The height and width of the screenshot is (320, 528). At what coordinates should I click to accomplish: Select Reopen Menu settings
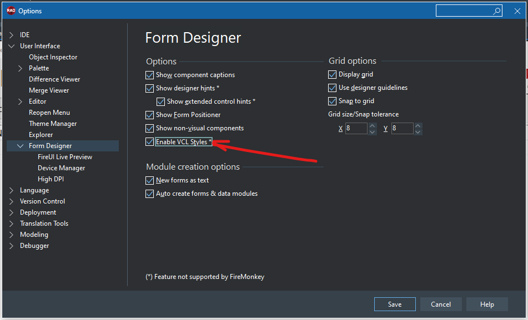tap(49, 113)
